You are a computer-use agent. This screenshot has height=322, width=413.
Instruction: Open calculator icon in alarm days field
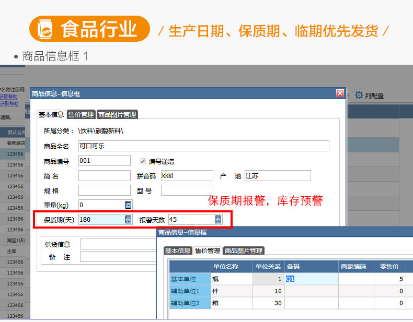pos(218,220)
